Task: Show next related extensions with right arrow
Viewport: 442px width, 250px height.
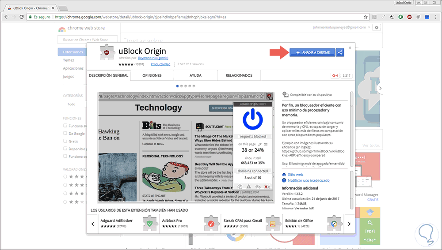Action: click(349, 224)
